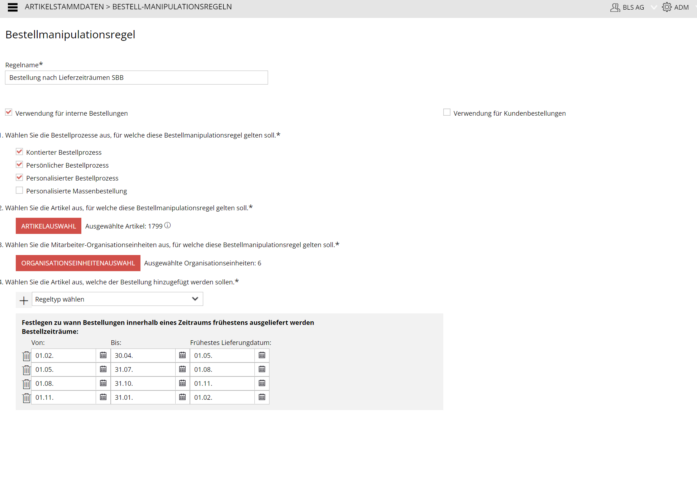Delete the 01.02. order period row

click(x=27, y=356)
